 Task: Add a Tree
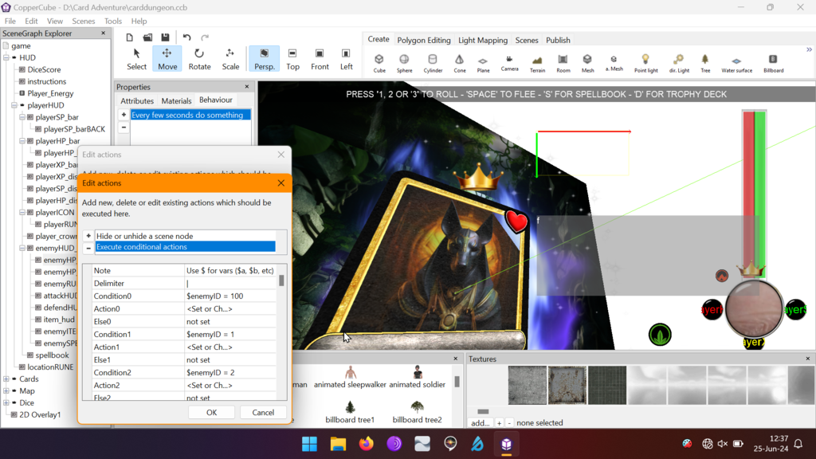coord(705,63)
